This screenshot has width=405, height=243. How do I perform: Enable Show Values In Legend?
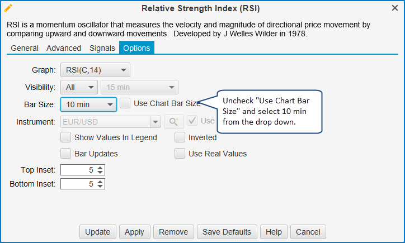click(66, 137)
